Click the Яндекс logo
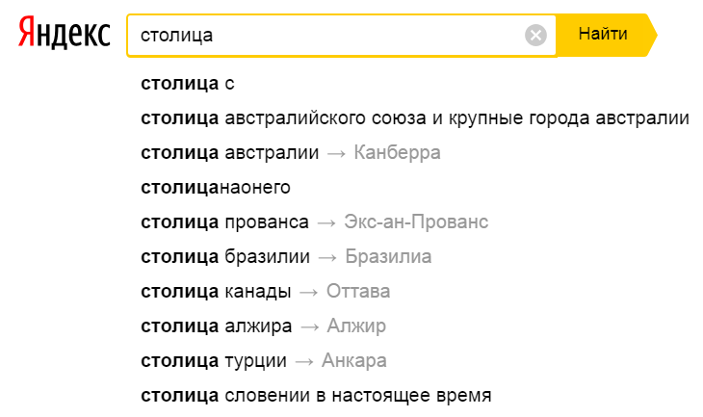 [65, 33]
